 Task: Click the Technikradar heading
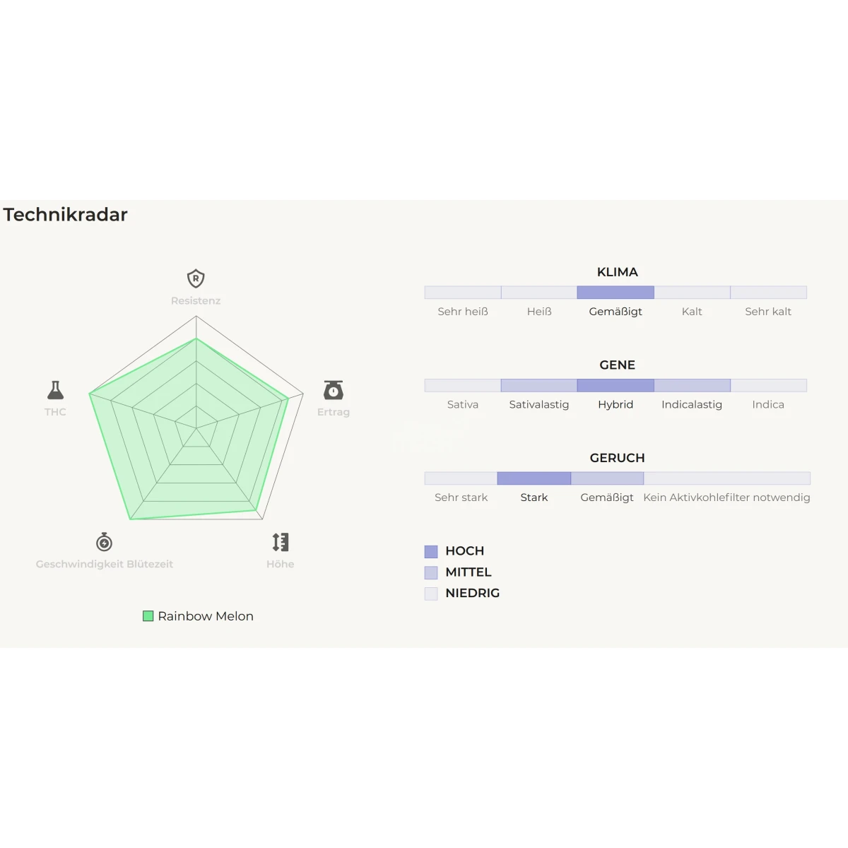click(x=66, y=215)
